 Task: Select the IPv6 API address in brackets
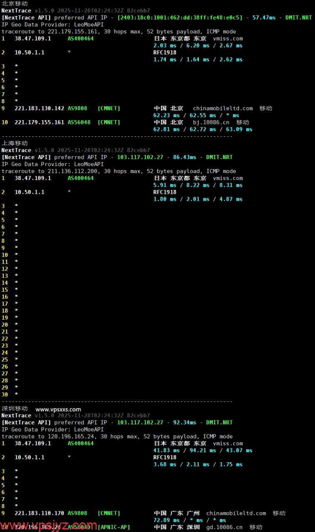[x=180, y=17]
